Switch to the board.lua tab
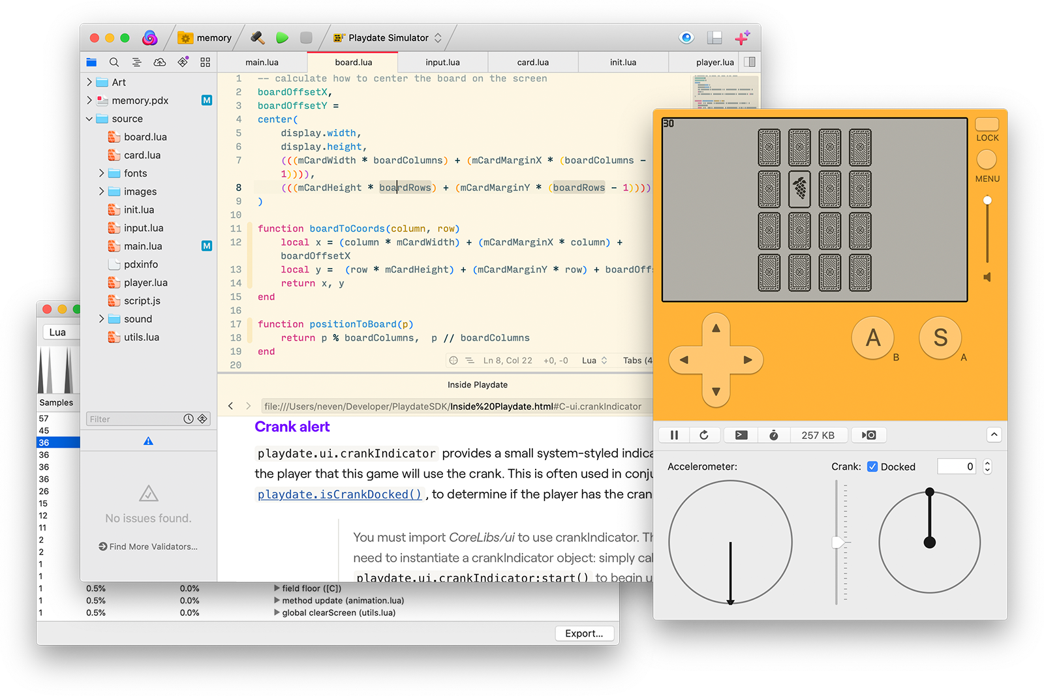 pos(353,62)
